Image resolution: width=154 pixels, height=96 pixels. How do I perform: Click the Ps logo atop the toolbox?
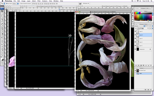coord(2,9)
